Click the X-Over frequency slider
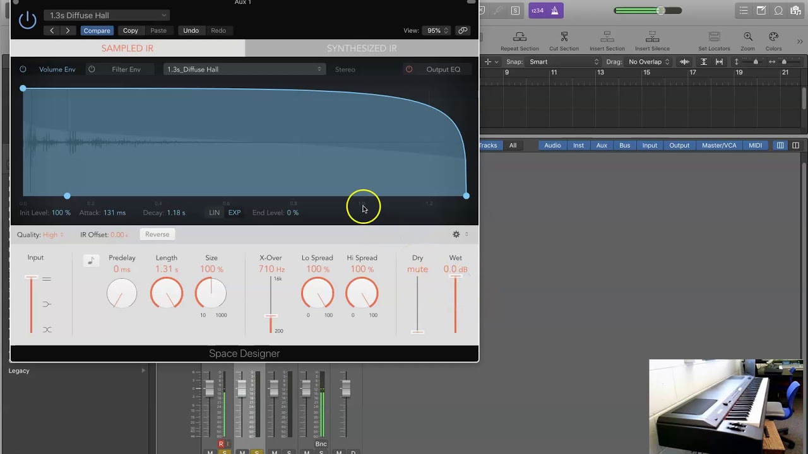This screenshot has height=454, width=808. pyautogui.click(x=271, y=316)
